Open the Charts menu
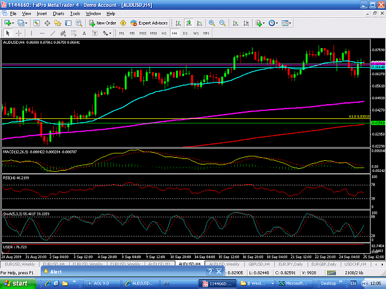The image size is (386, 289). (x=58, y=14)
